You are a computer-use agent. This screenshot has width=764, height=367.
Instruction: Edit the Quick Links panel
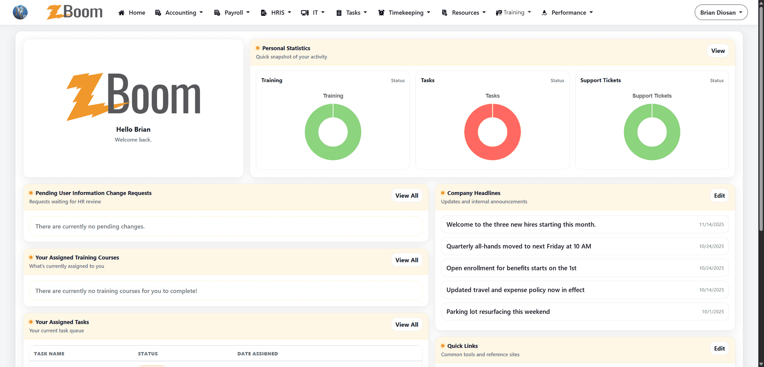[x=719, y=348]
